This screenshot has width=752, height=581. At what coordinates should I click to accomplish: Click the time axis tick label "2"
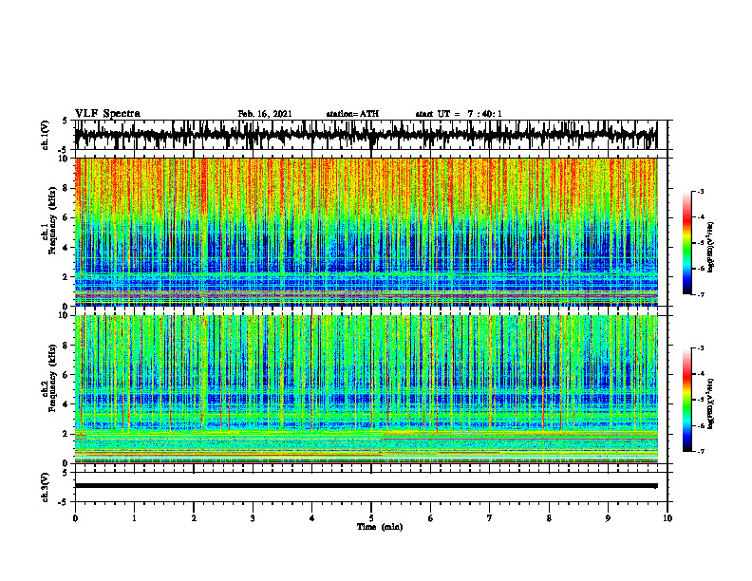pyautogui.click(x=194, y=518)
